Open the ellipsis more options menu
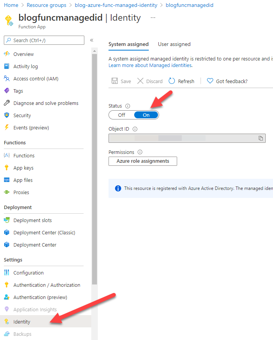 point(153,18)
